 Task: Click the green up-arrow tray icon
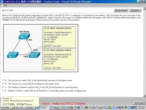pos(123,108)
